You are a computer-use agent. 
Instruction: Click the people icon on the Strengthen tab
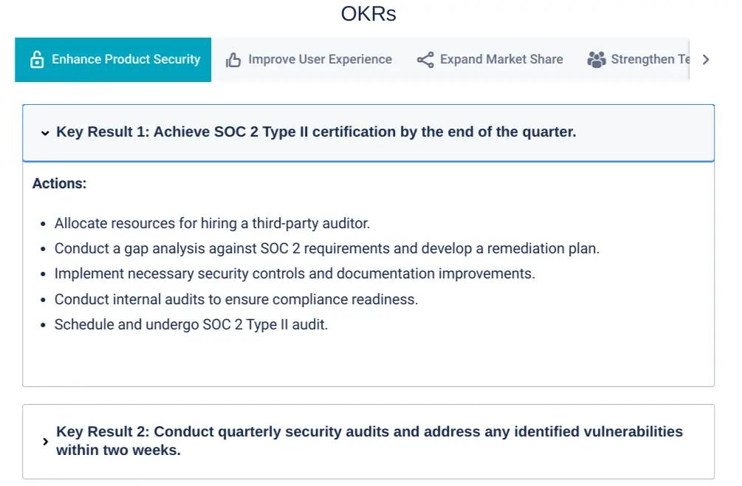597,60
